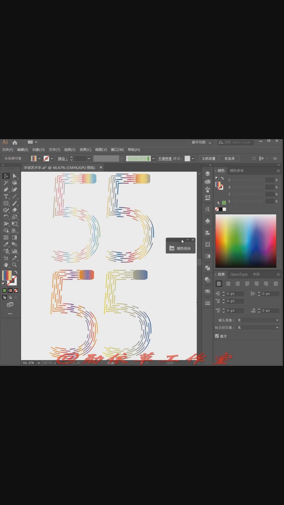
Task: Open the 标点挤压集 dropdown
Action: tap(258, 327)
